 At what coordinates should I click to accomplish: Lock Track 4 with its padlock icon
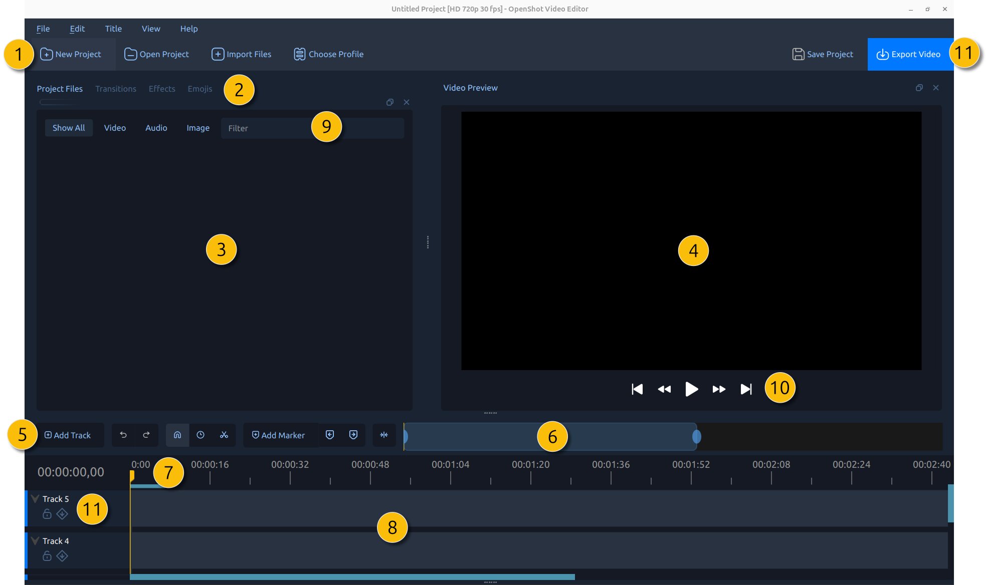[47, 556]
